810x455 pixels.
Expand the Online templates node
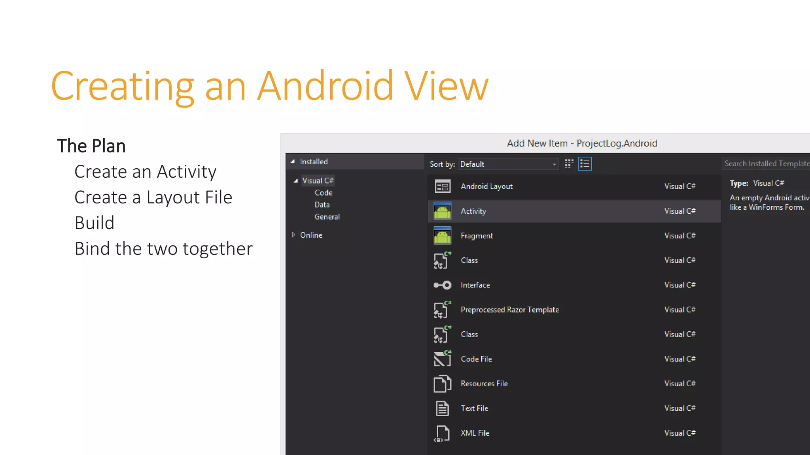[x=293, y=235]
